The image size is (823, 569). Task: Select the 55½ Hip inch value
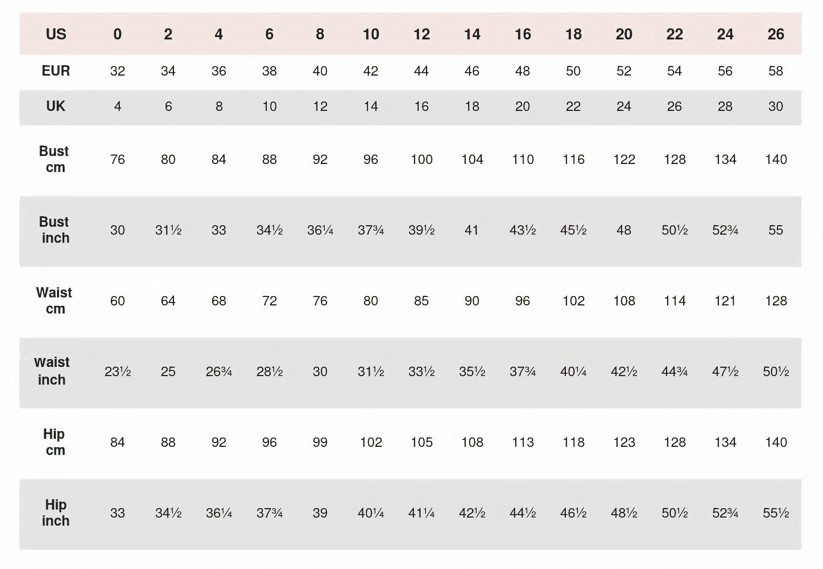pos(776,513)
